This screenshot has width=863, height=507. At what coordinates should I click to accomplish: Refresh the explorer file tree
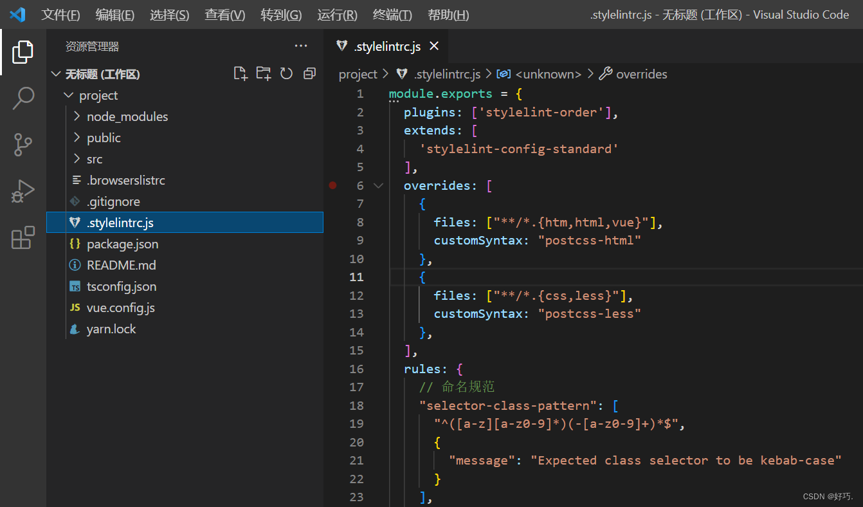coord(287,74)
